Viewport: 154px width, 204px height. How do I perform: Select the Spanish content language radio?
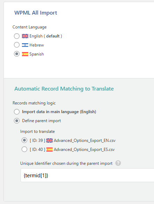click(17, 54)
